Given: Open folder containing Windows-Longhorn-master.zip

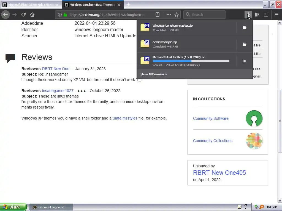Looking at the screenshot, I should [245, 28].
